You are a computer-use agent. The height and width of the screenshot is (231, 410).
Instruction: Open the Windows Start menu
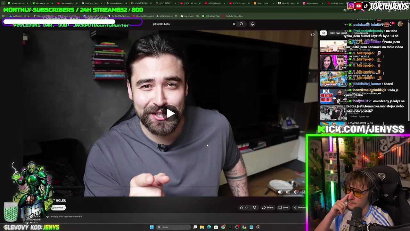tap(152, 227)
